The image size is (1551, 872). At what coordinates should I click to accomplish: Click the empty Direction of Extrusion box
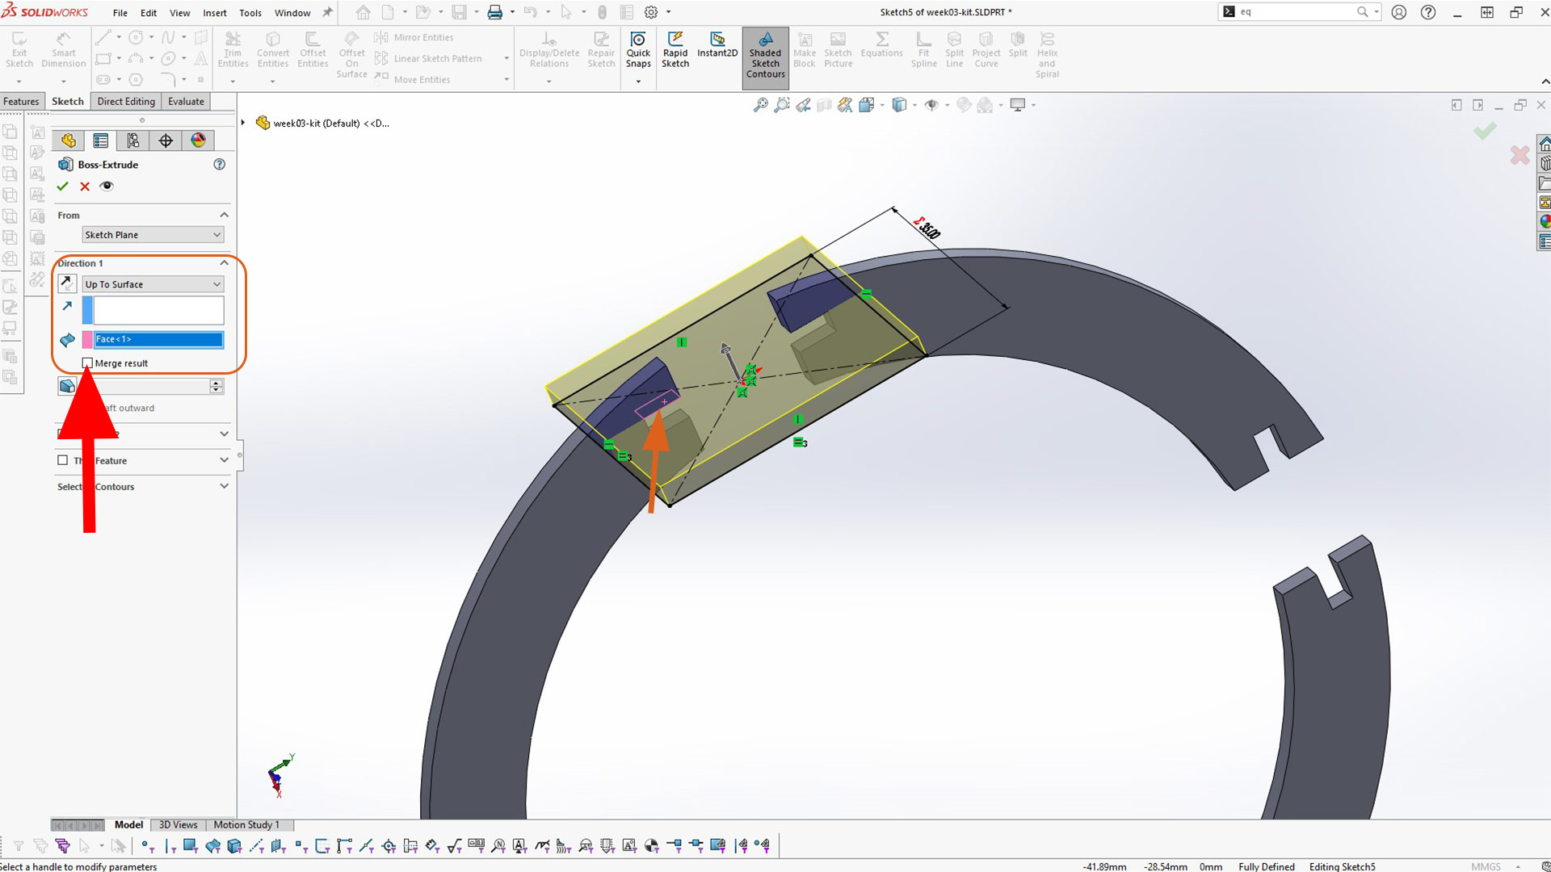tap(158, 311)
